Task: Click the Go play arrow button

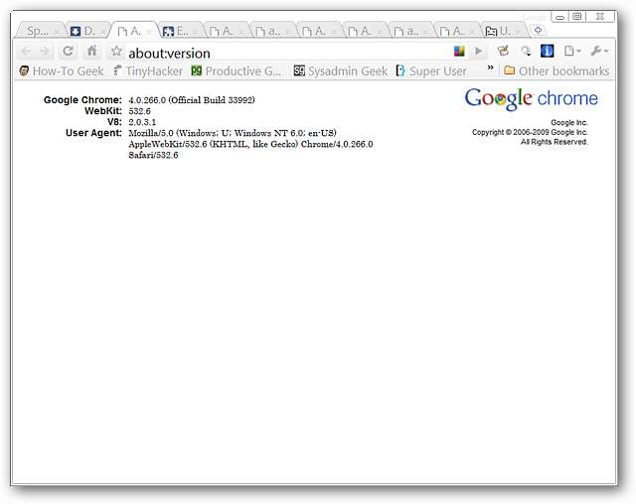Action: click(479, 51)
